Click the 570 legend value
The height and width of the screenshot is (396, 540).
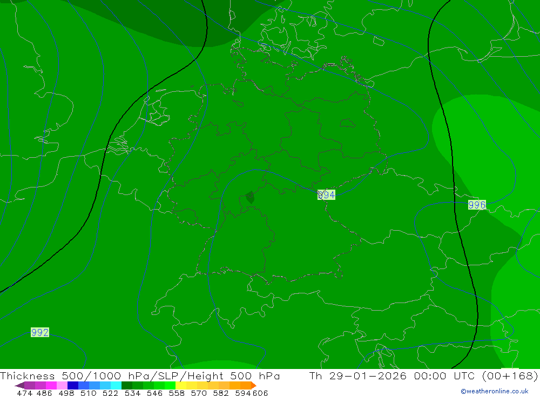[199, 393]
